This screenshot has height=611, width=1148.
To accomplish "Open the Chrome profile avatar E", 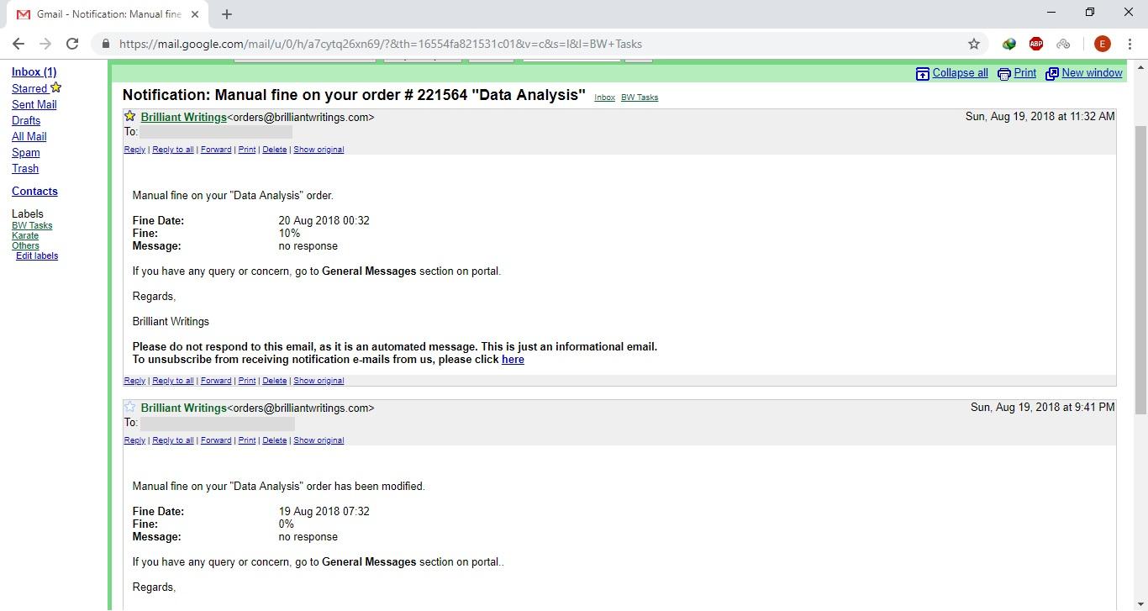I will tap(1103, 44).
